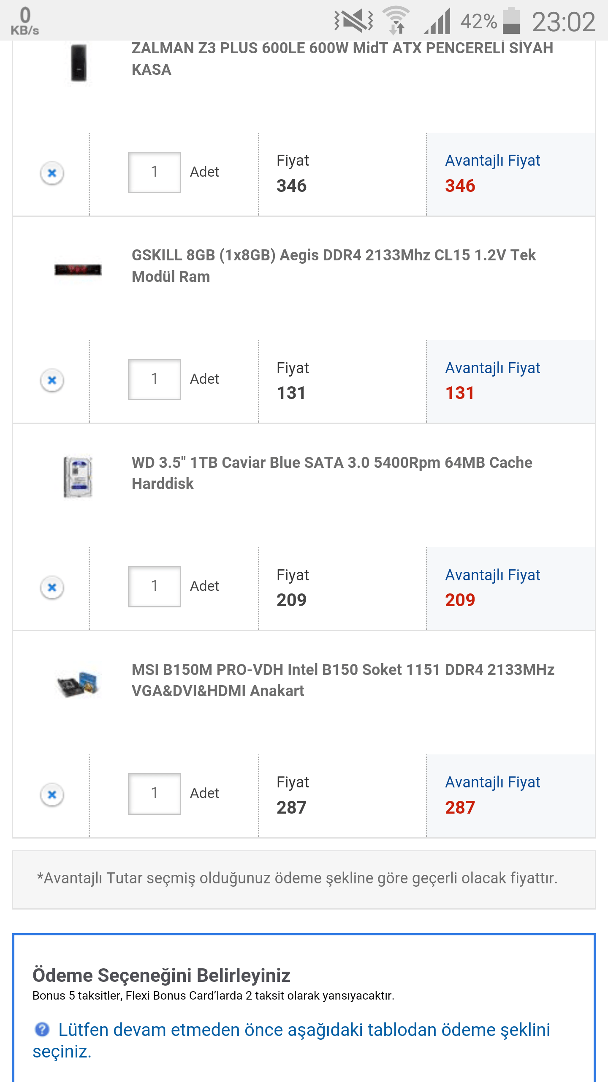The image size is (608, 1082).
Task: Tap the GSKILL RAM product thumbnail
Action: pyautogui.click(x=78, y=269)
